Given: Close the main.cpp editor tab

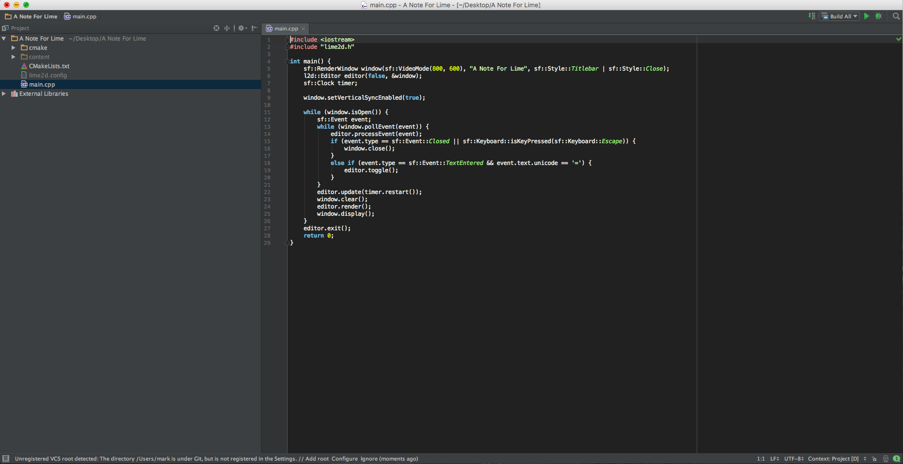Looking at the screenshot, I should 304,29.
